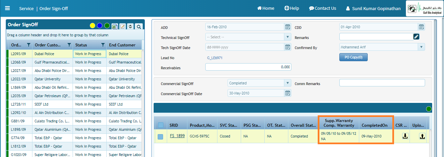This screenshot has height=157, width=444.
Task: Click the Comm Remarks input field
Action: [x=382, y=83]
